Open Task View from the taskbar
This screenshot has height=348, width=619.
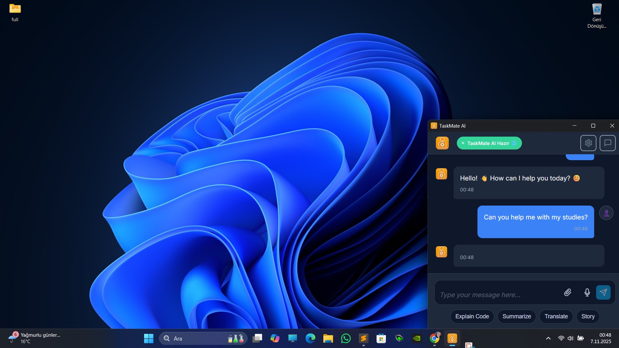coord(257,338)
